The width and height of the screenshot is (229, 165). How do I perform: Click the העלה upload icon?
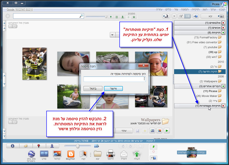click(137, 155)
